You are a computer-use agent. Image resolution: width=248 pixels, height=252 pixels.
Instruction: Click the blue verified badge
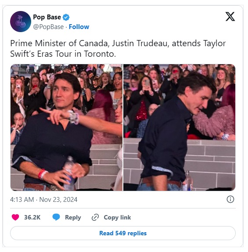pos(66,17)
